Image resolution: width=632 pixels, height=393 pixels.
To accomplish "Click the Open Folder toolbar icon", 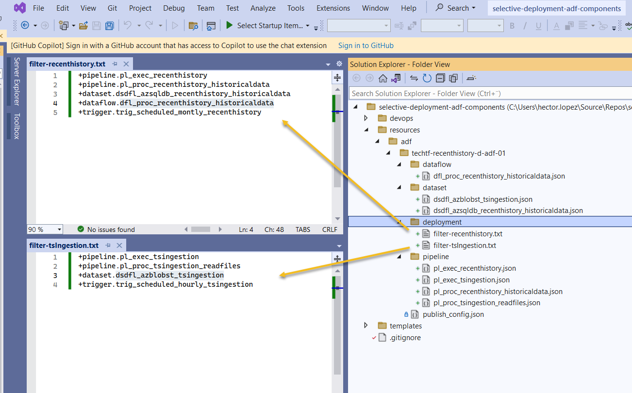I will point(193,26).
